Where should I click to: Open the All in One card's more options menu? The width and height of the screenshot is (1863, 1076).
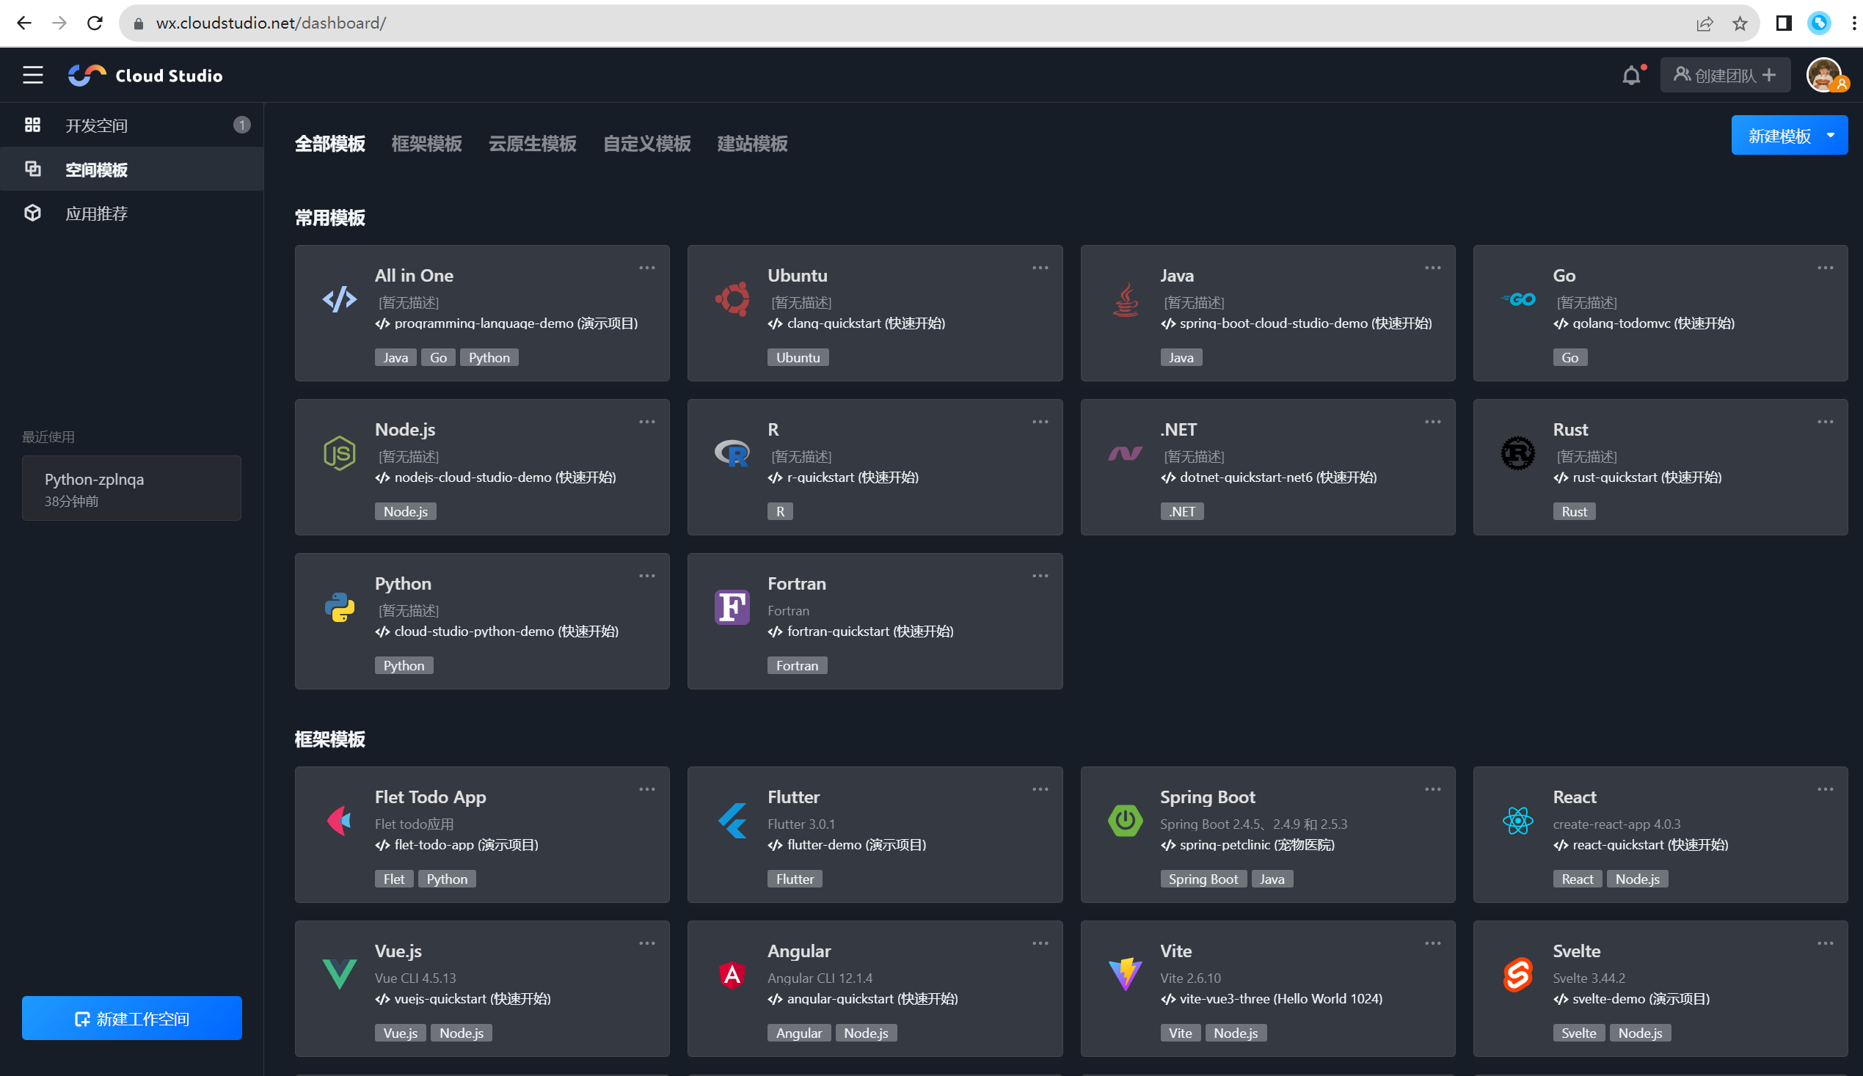[x=647, y=268]
